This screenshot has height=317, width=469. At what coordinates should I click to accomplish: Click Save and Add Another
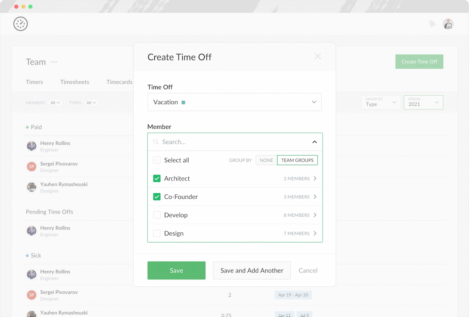tap(251, 270)
